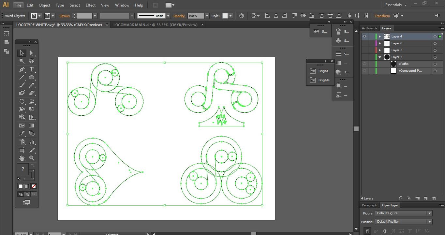The height and width of the screenshot is (235, 445).
Task: Open the Window menu
Action: (122, 5)
